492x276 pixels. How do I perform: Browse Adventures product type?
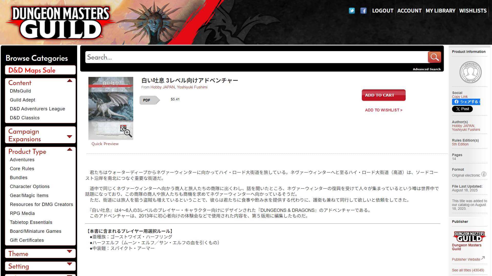click(x=22, y=160)
